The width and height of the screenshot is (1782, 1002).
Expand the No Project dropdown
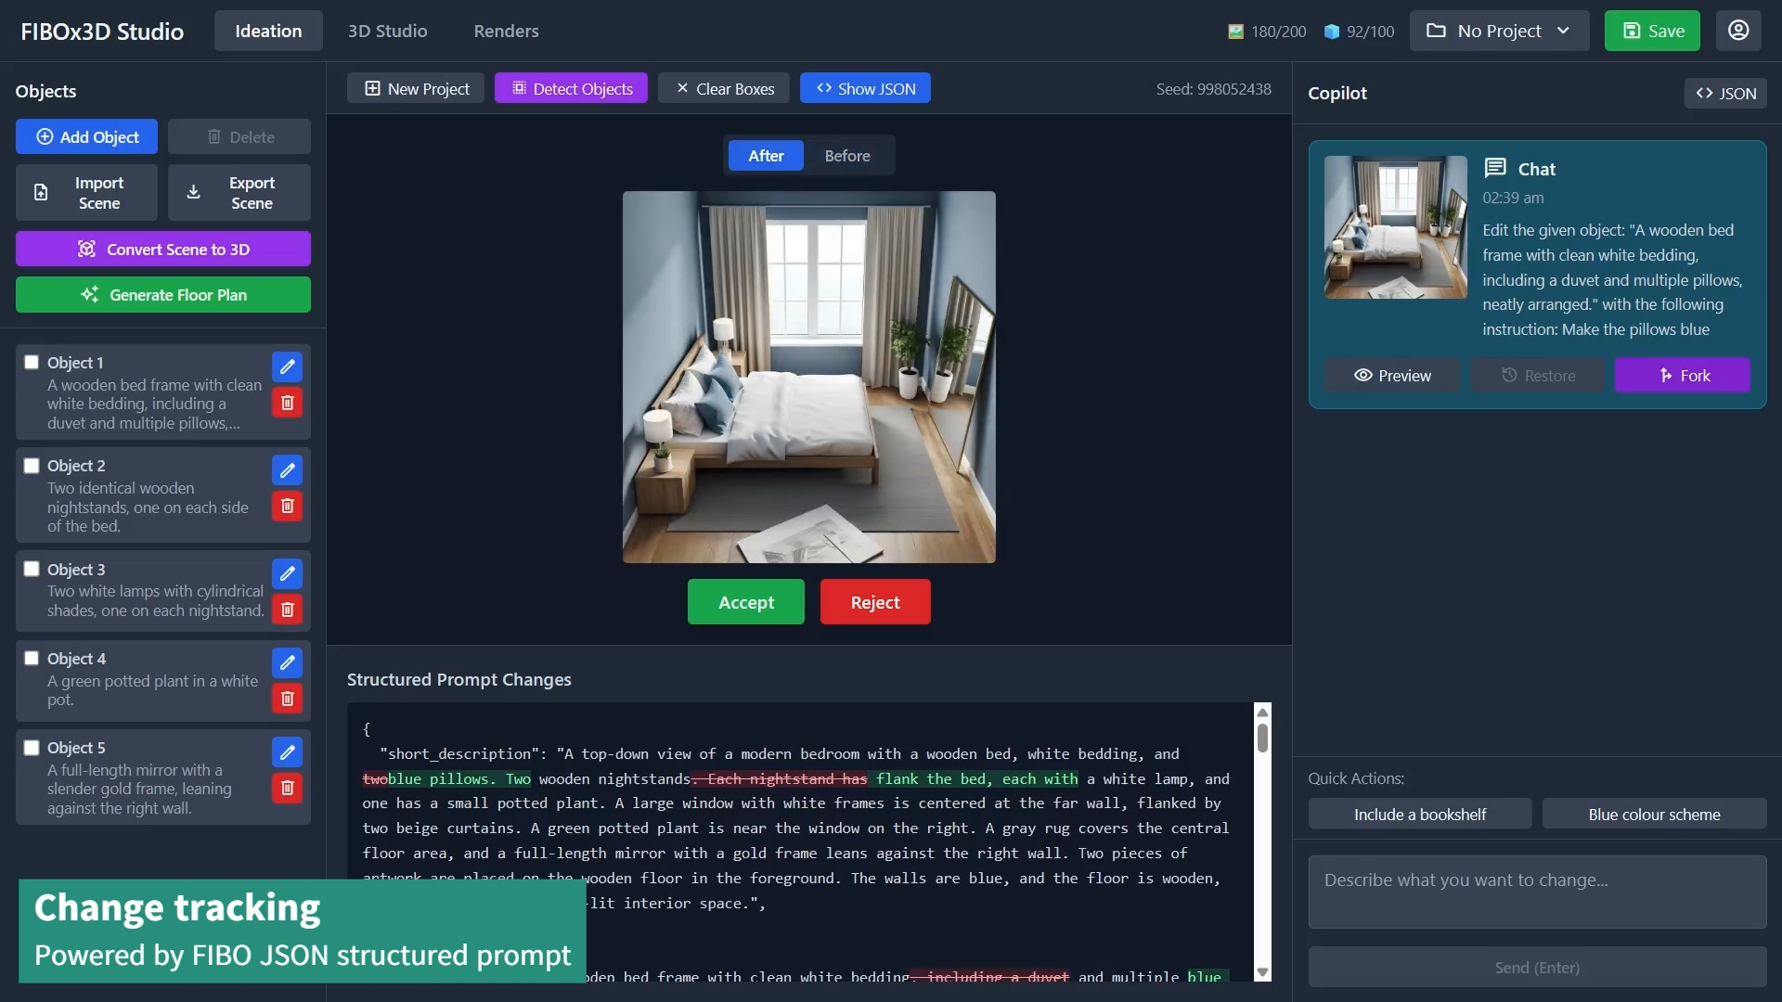1499,31
